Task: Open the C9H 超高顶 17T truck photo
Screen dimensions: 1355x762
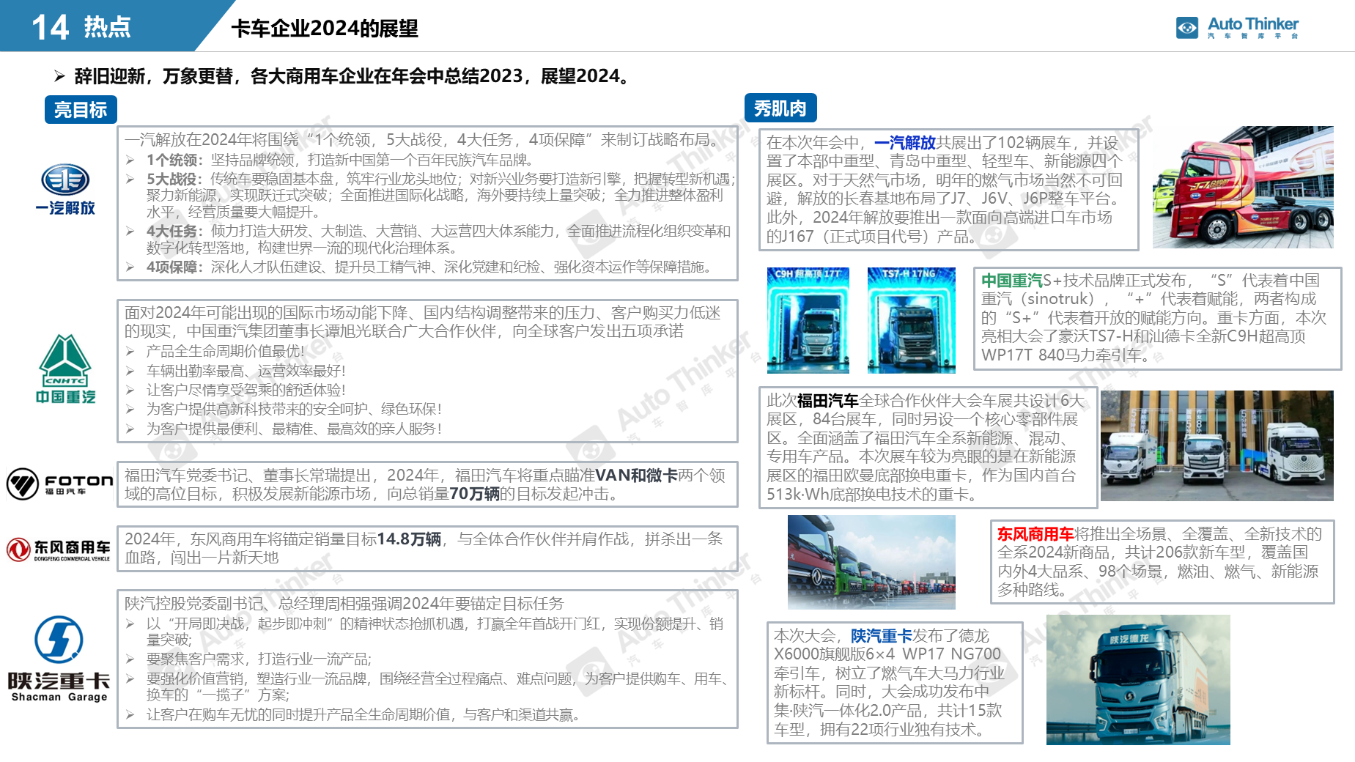Action: [808, 320]
